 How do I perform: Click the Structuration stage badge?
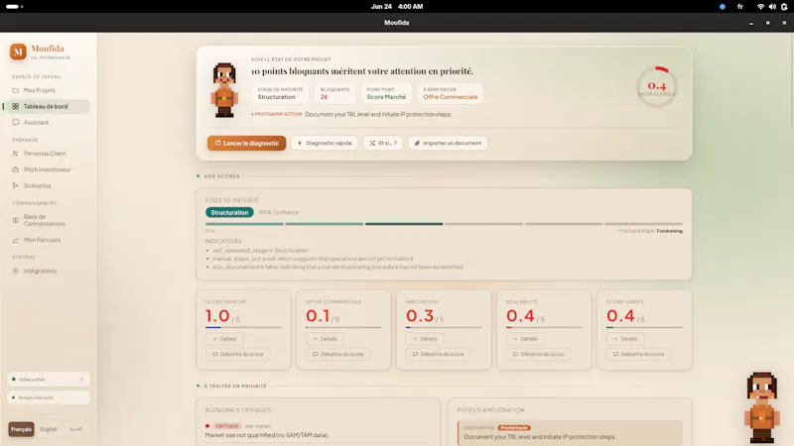229,212
